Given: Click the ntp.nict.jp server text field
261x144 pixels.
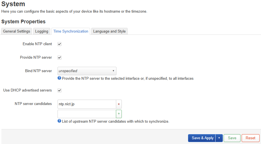Looking at the screenshot, I should coord(86,104).
